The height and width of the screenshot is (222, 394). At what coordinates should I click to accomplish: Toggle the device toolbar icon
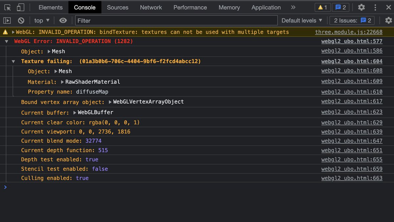click(20, 7)
